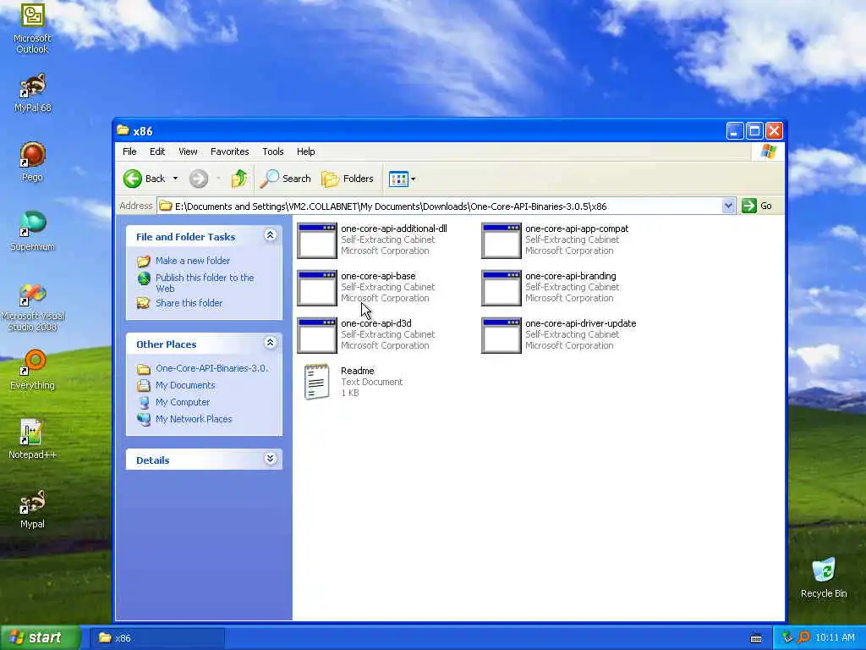Open the Views dropdown arrow
This screenshot has height=650, width=866.
(x=413, y=179)
